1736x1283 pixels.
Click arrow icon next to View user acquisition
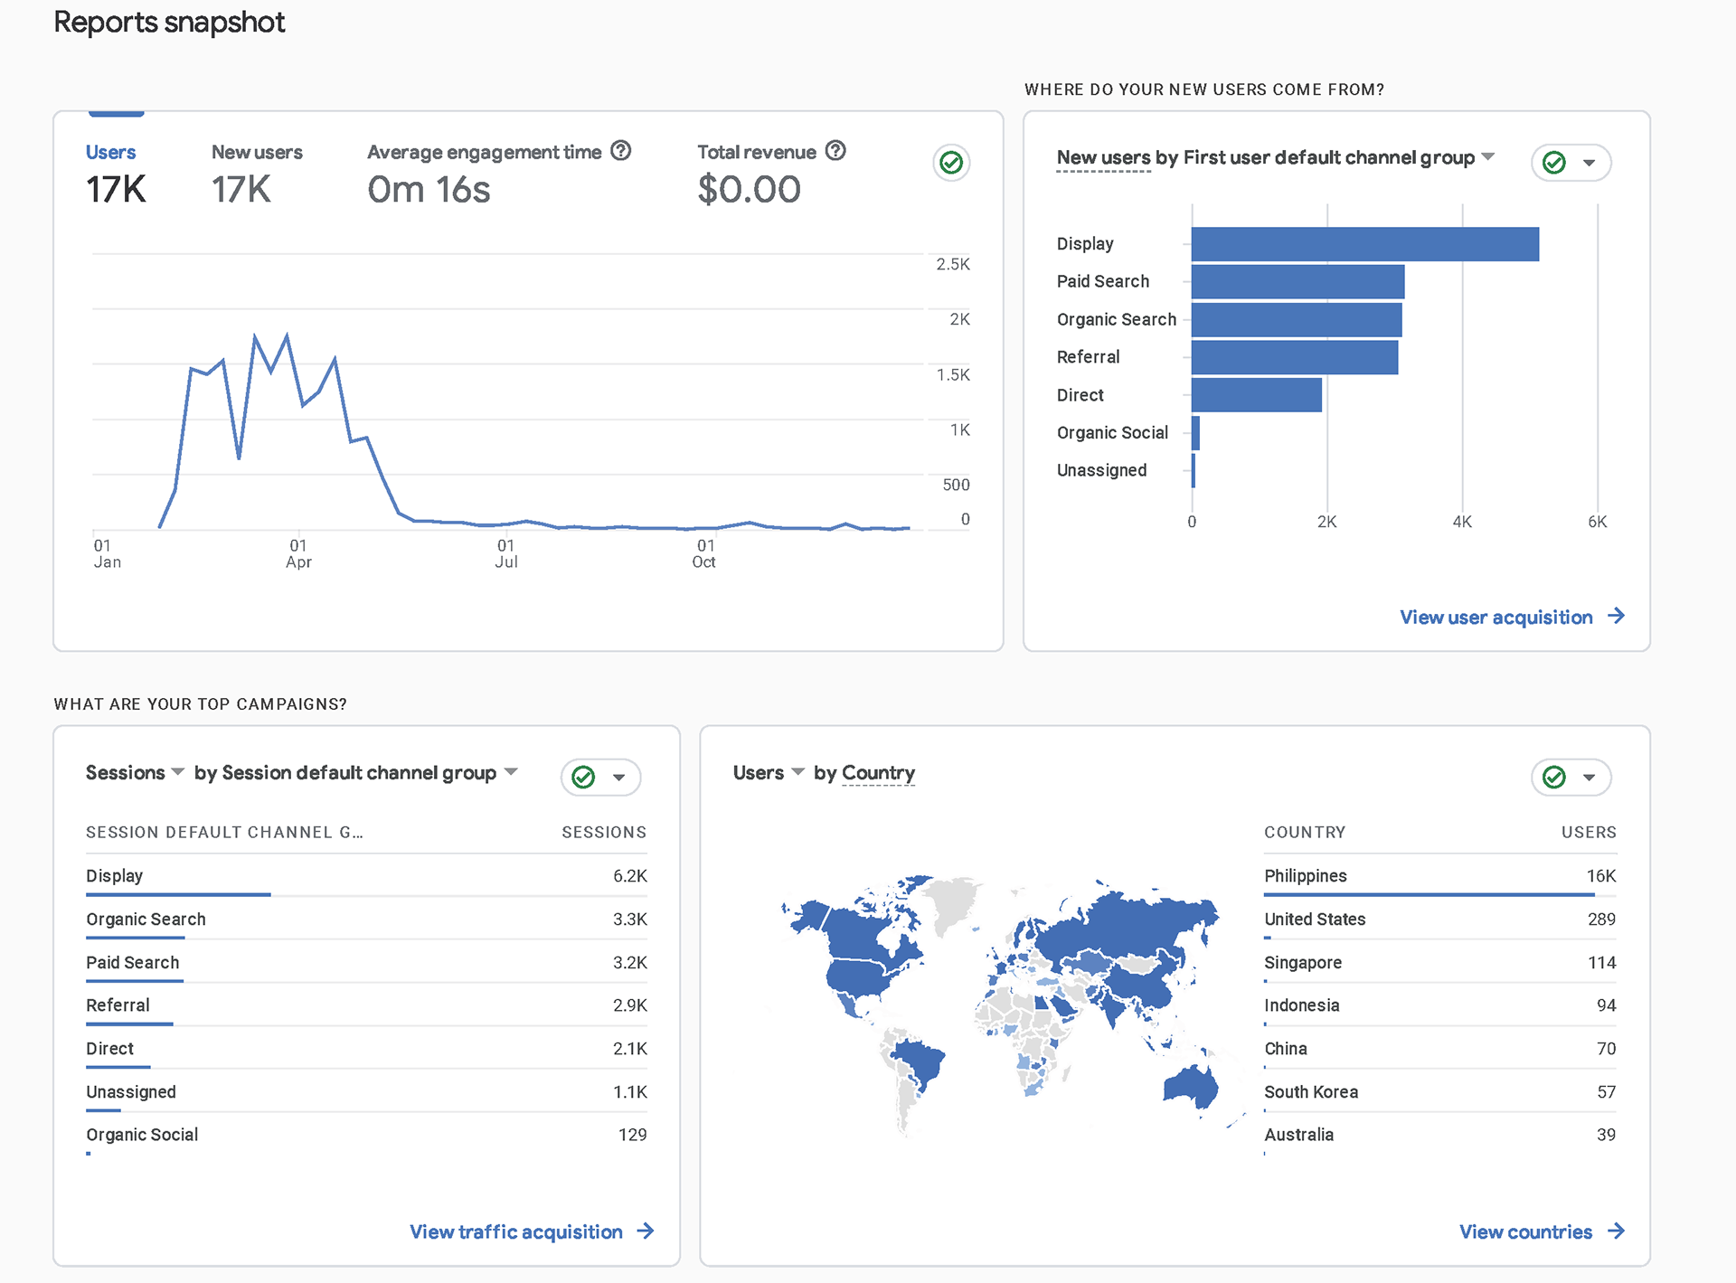(x=1617, y=617)
